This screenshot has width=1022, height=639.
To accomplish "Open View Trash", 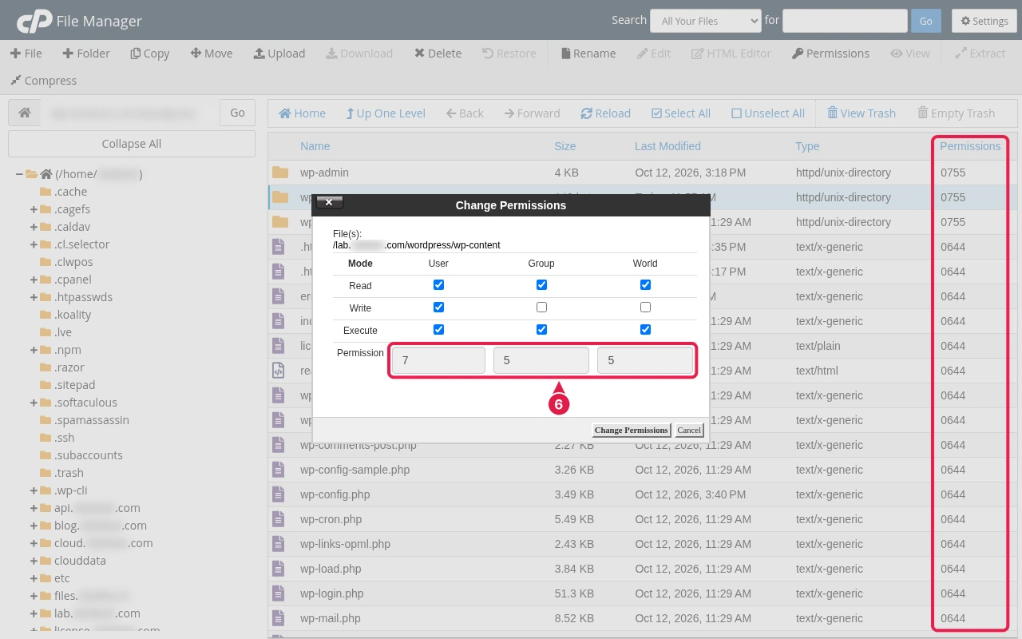I will click(861, 113).
